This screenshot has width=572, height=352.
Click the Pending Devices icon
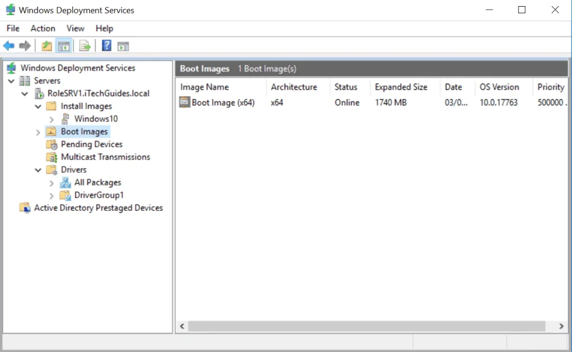[52, 144]
